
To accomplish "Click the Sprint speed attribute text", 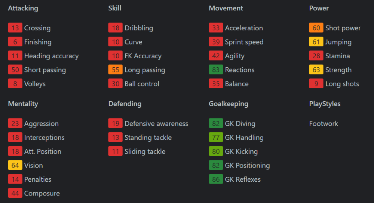I will (x=244, y=42).
